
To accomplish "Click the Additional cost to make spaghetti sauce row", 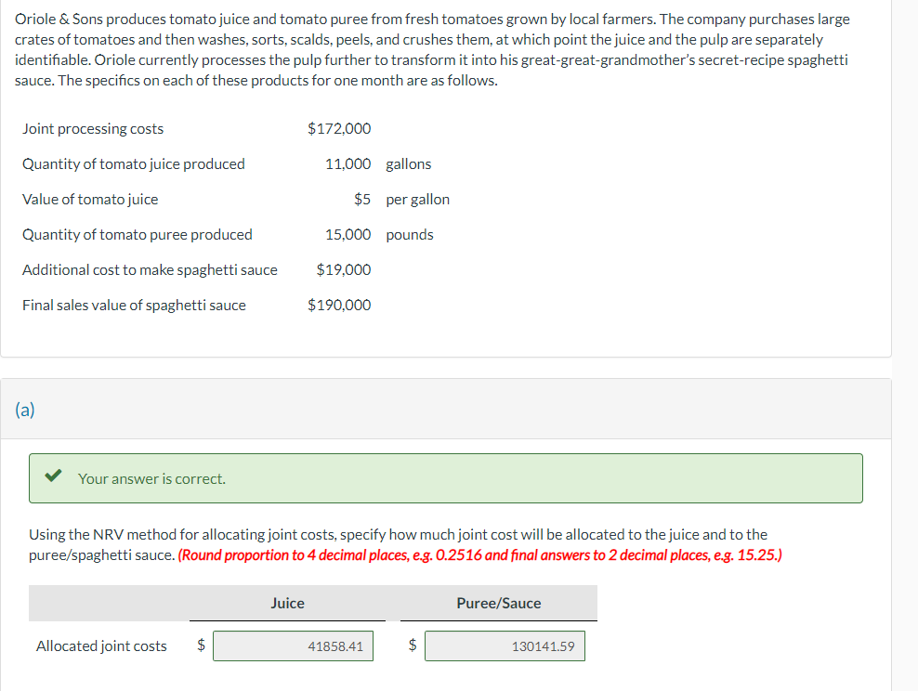I will click(151, 269).
